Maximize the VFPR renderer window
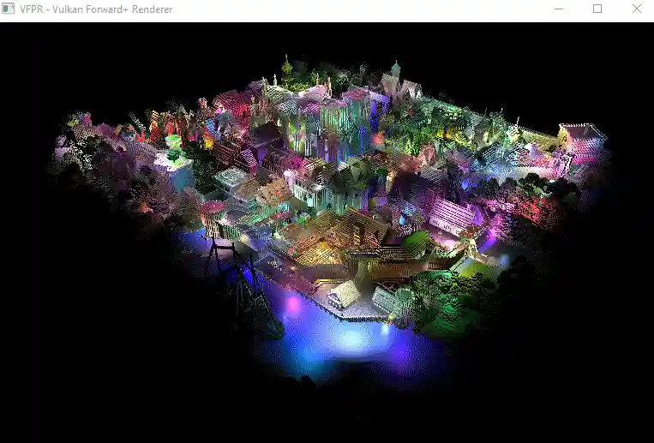The height and width of the screenshot is (443, 654). point(597,9)
